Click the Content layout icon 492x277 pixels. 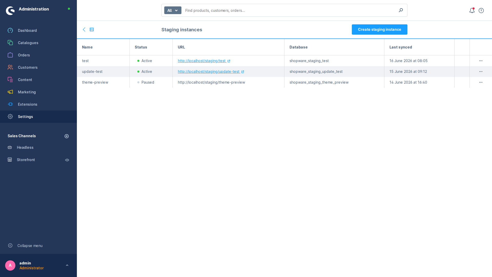pos(10,80)
